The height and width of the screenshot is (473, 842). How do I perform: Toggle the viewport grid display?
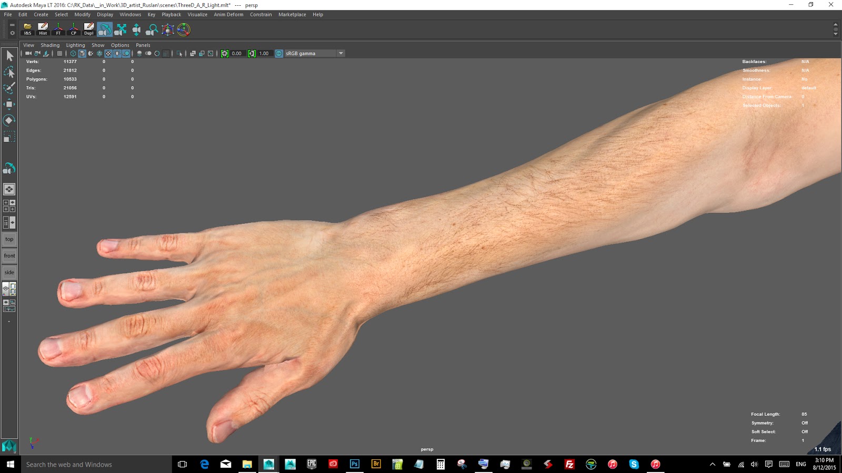59,54
